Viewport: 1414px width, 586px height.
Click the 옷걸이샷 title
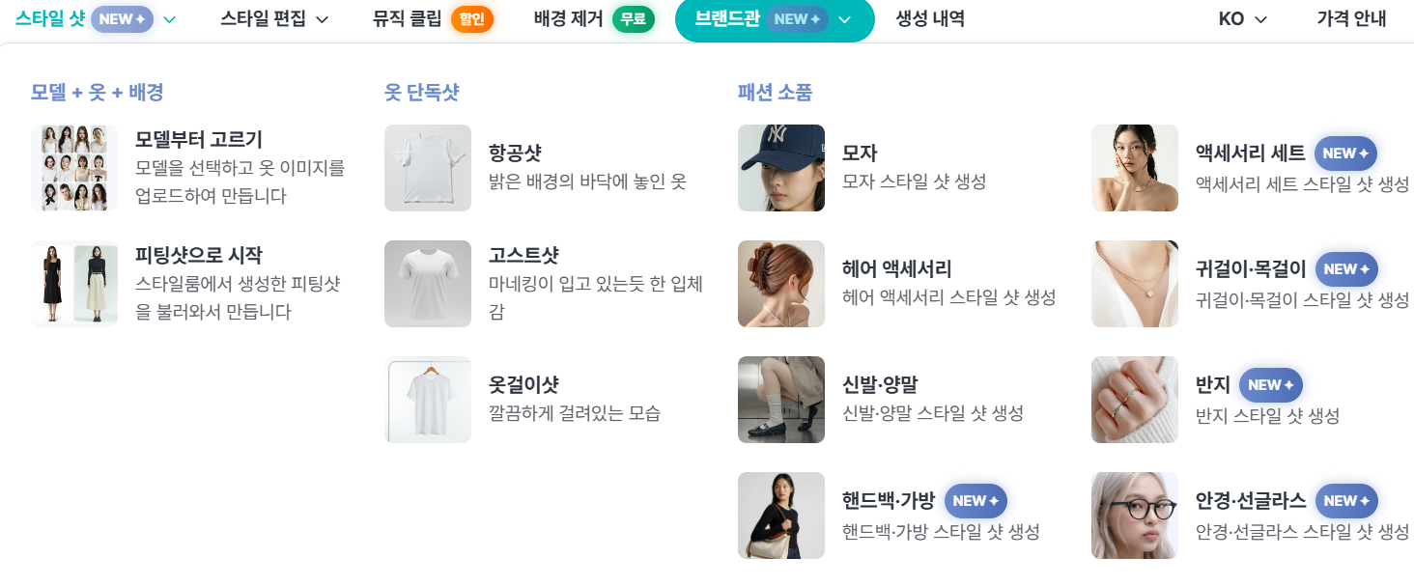click(523, 384)
